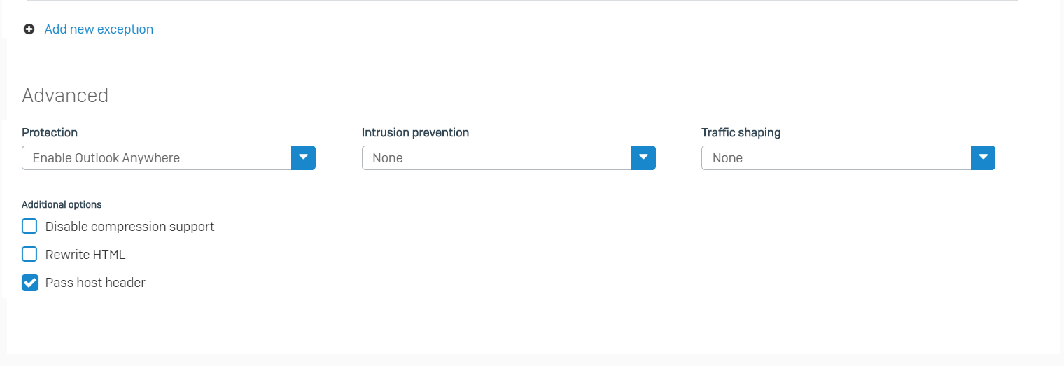Uncheck the Pass host header checkbox

29,282
